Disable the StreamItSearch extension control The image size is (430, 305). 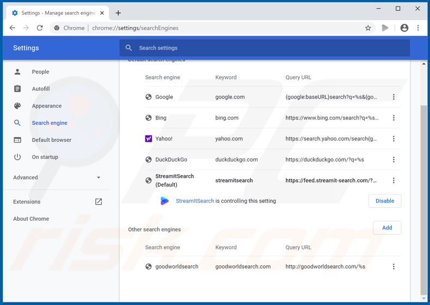[x=384, y=201]
